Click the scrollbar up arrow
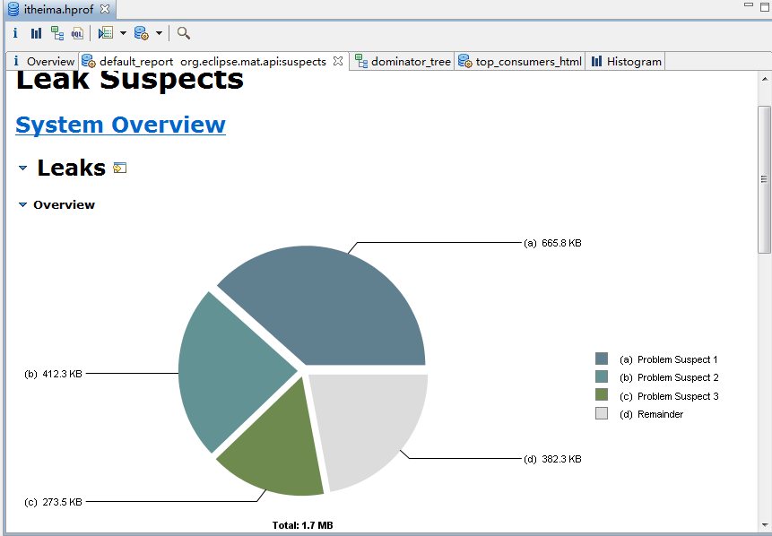Image resolution: width=772 pixels, height=536 pixels. point(764,79)
